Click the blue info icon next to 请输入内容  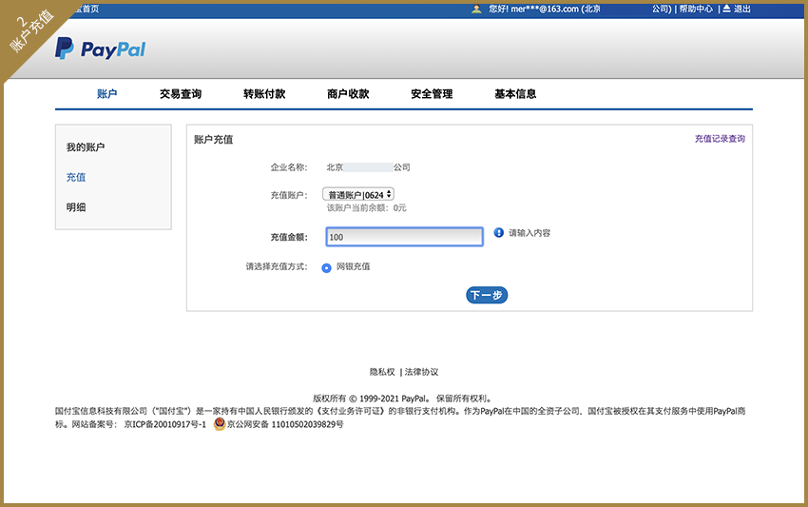(498, 233)
